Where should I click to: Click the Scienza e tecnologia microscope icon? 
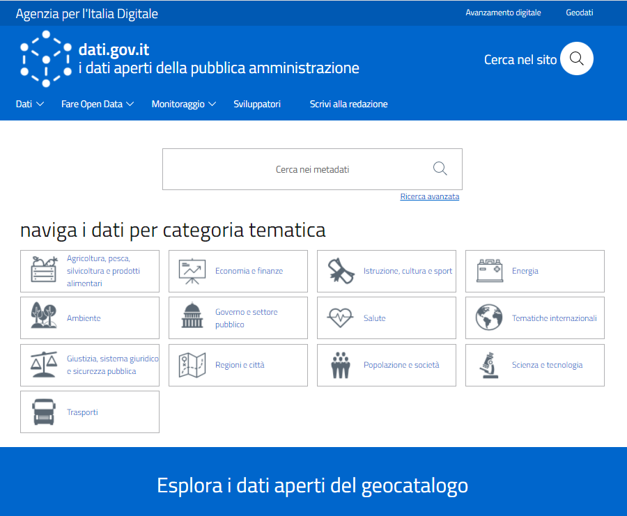[488, 365]
